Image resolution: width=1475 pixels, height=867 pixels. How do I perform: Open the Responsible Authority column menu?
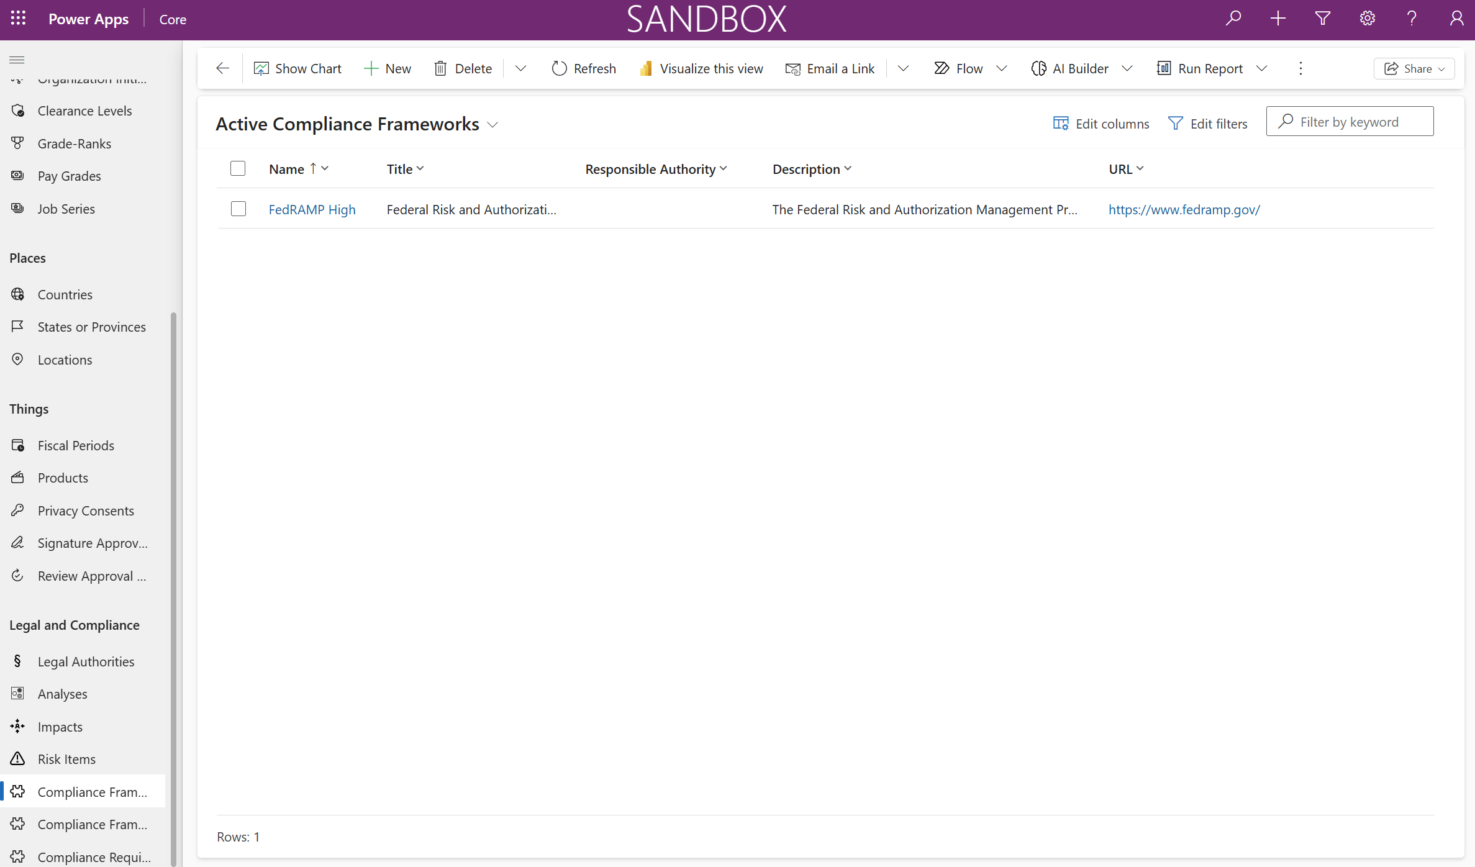click(656, 169)
